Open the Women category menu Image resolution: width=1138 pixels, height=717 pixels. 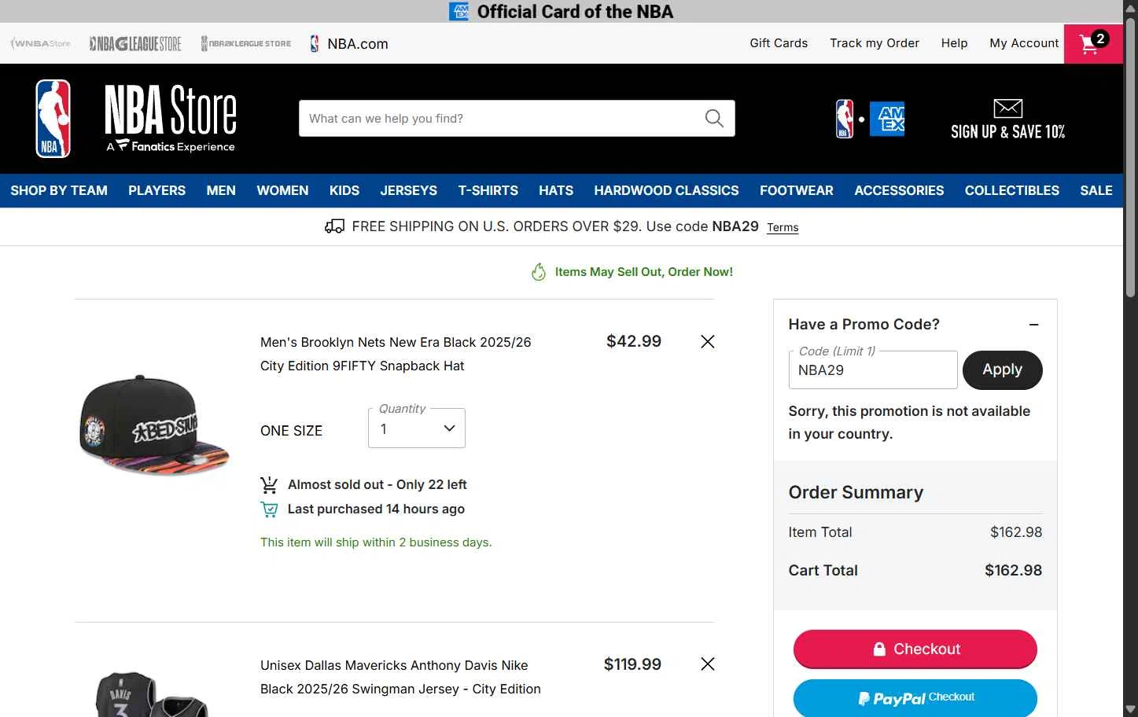282,190
